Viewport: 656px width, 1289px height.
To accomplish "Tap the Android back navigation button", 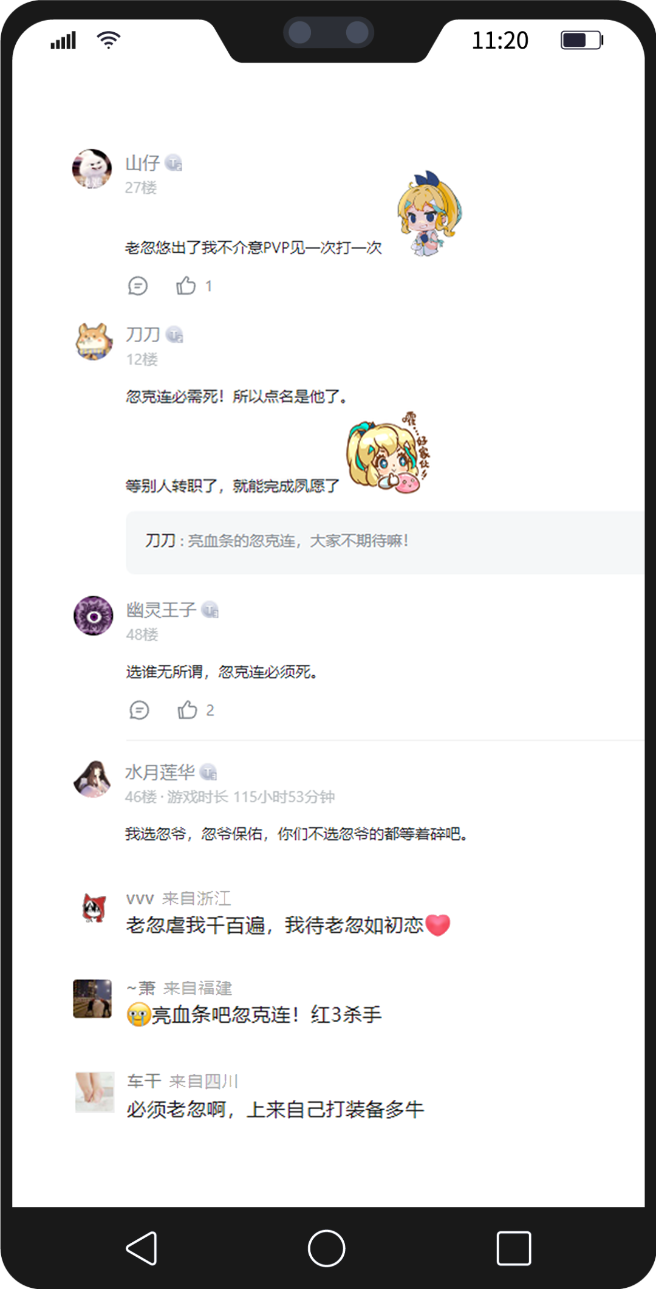I will [142, 1248].
